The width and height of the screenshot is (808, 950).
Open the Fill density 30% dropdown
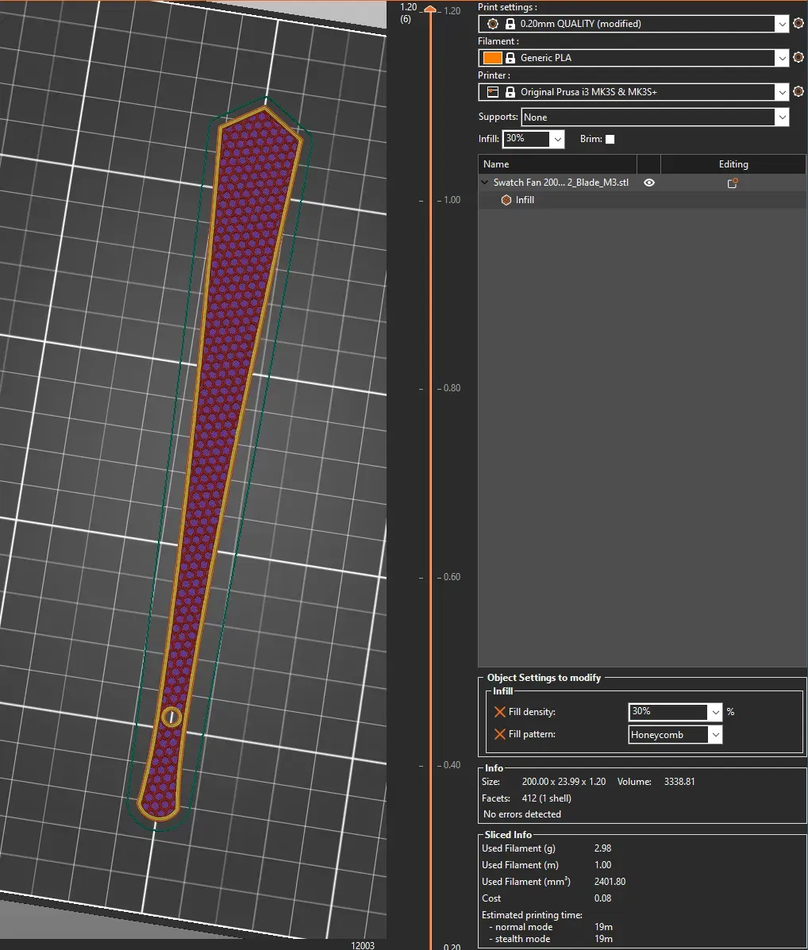point(715,712)
